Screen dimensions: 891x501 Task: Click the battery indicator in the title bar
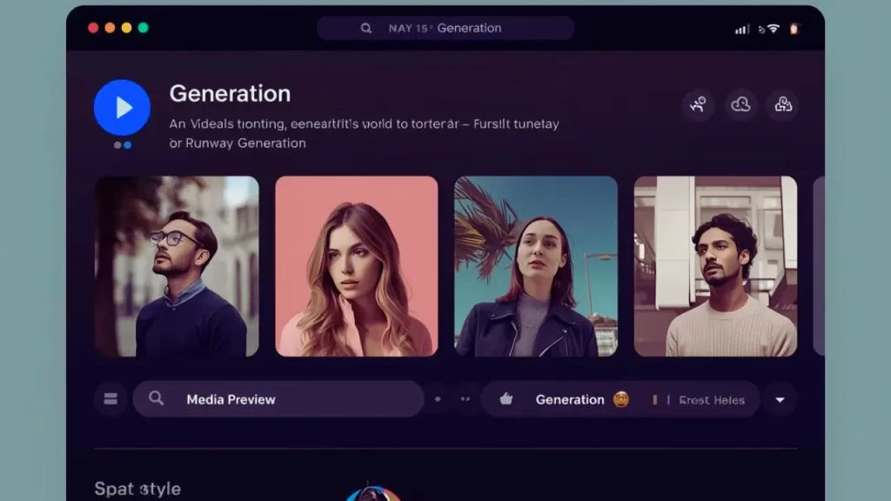tap(793, 28)
